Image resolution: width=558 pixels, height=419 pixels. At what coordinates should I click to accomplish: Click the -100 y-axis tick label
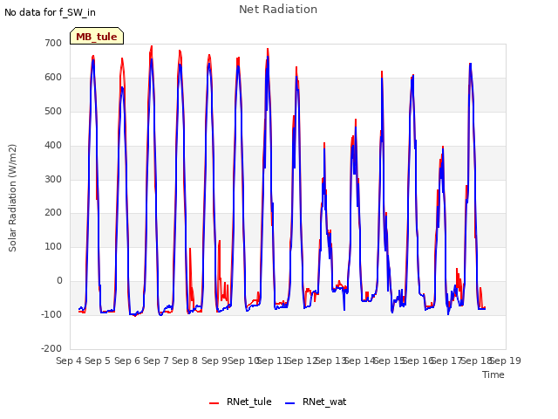(x=51, y=314)
